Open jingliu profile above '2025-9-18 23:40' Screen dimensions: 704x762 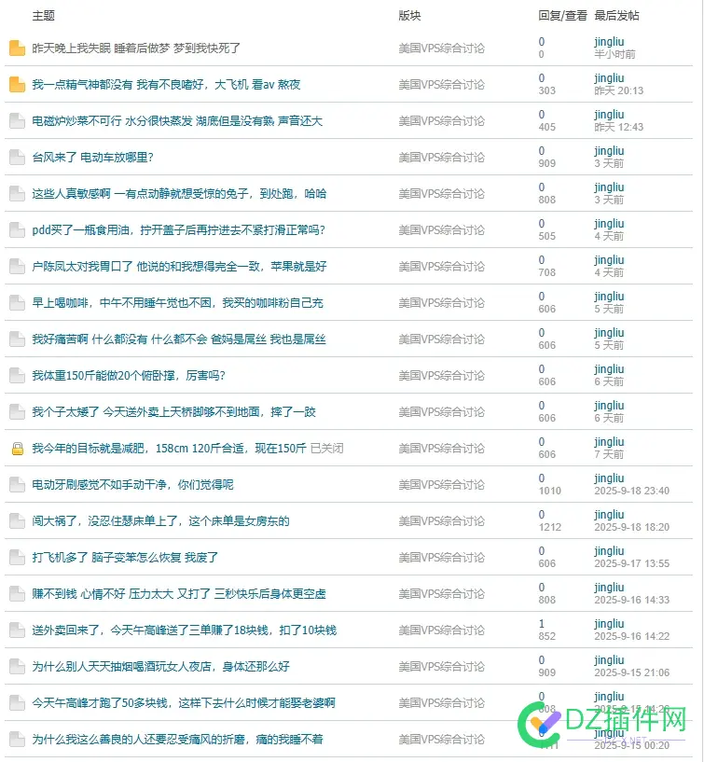(609, 478)
